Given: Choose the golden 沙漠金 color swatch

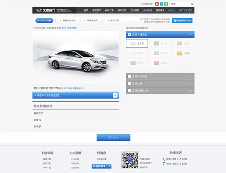Looking at the screenshot, I should click(184, 53).
